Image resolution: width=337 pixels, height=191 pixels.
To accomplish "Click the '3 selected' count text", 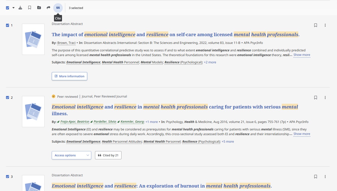I will pos(76,8).
